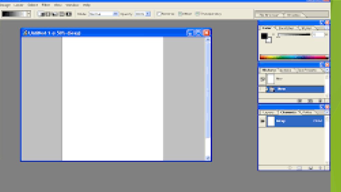Switch to the Color tab

click(x=266, y=28)
